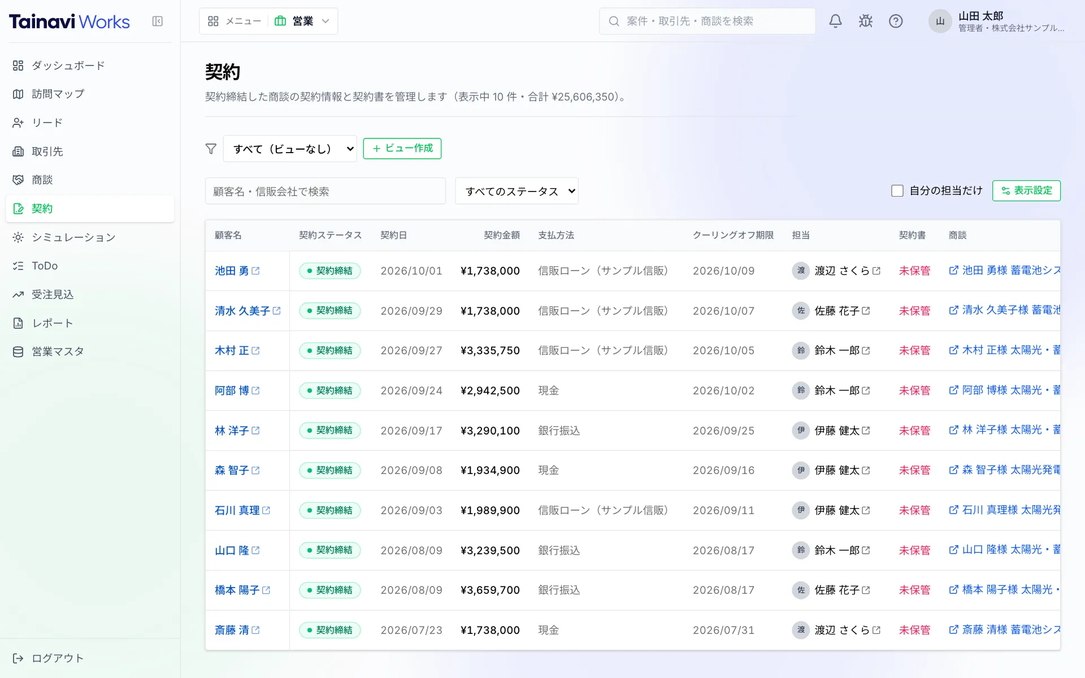The height and width of the screenshot is (678, 1085).
Task: Open external link icon beside 佐藤 花子 in 清水 row
Action: coord(866,311)
